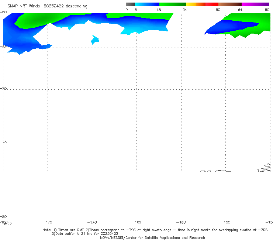Click the NOAA/NESDIS credit line
Image resolution: width=273 pixels, height=240 pixels.
(x=152, y=237)
